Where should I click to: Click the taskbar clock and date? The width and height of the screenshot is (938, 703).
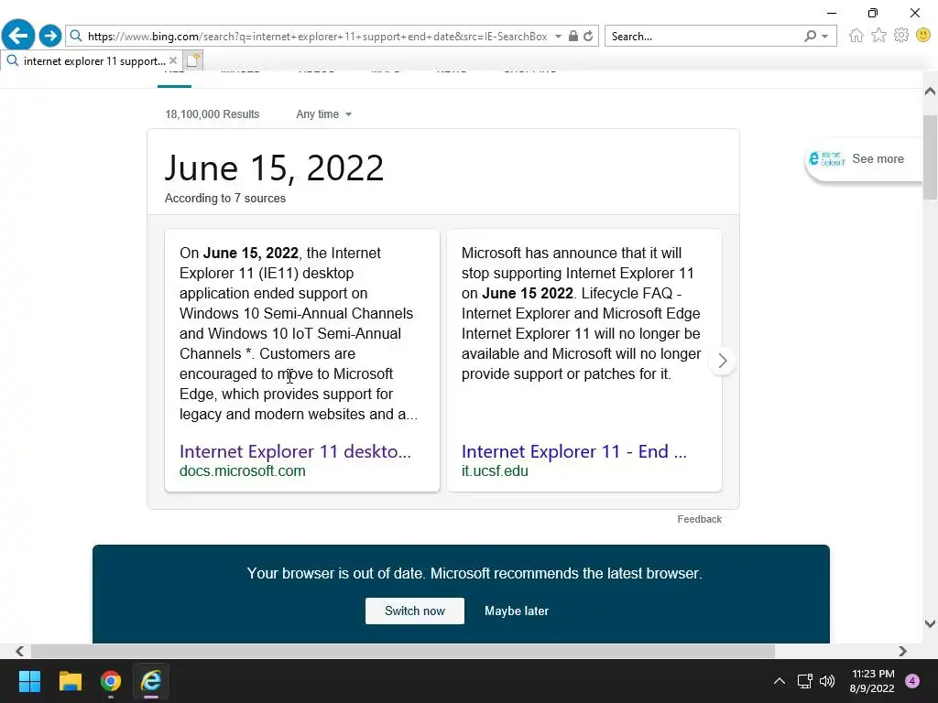(x=872, y=681)
